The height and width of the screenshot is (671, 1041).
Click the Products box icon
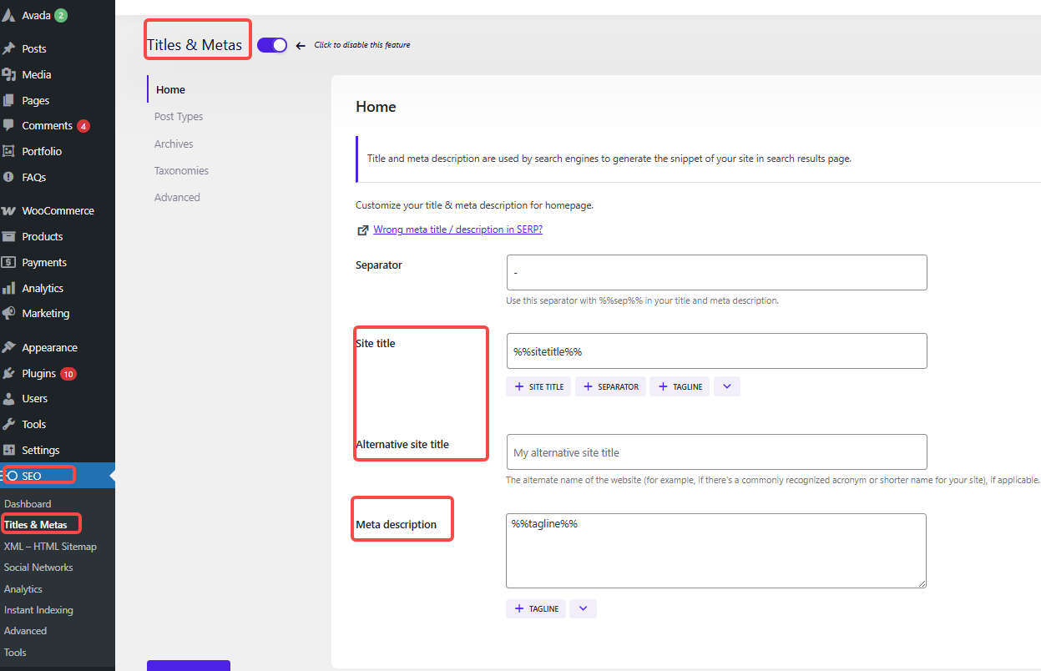[9, 236]
